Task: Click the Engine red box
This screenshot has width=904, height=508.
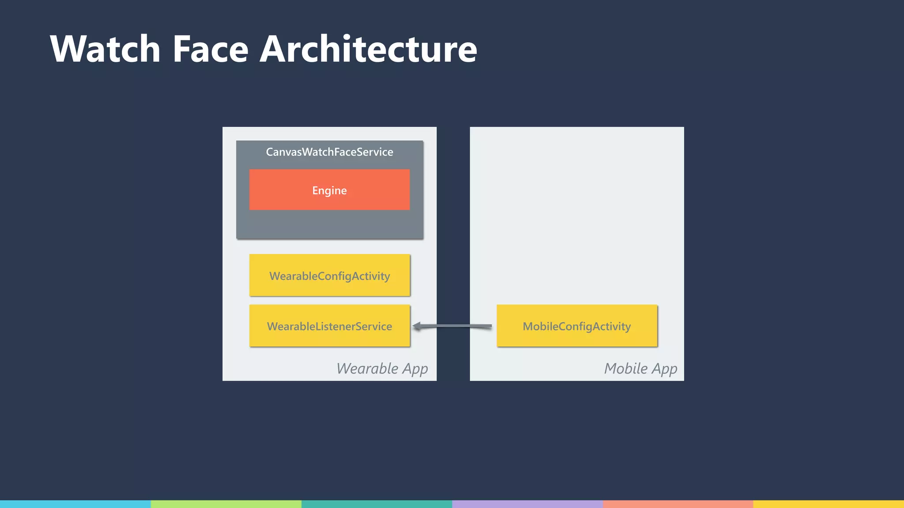Action: click(329, 190)
